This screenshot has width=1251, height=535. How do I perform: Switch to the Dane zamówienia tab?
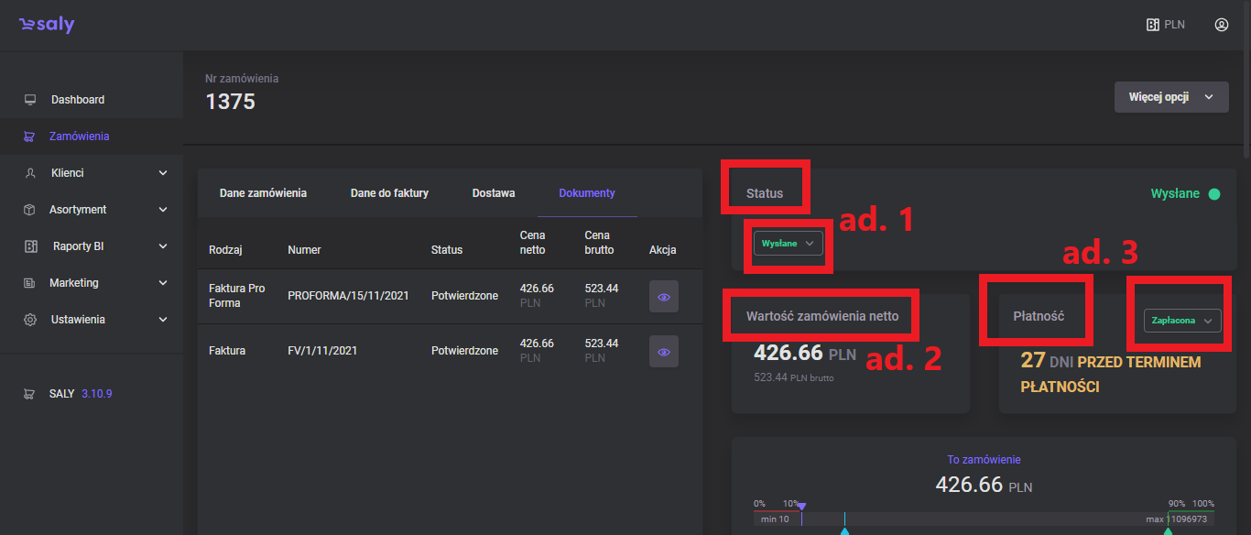(263, 193)
